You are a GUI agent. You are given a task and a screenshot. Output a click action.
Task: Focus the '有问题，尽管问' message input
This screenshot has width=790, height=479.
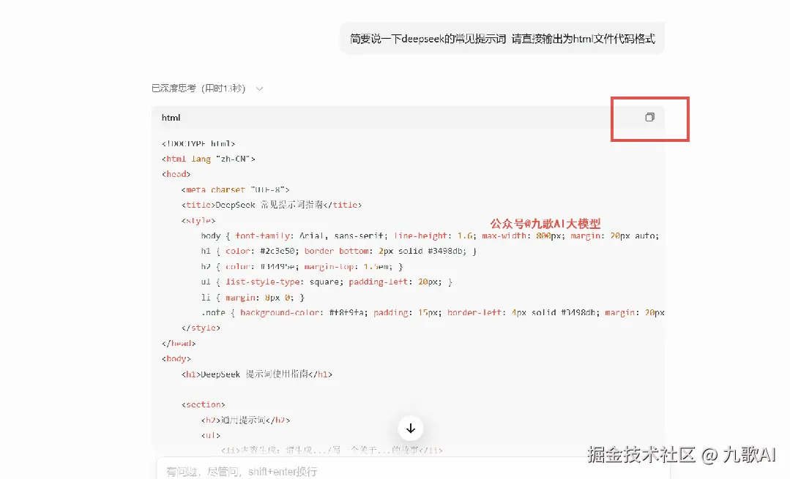click(413, 472)
